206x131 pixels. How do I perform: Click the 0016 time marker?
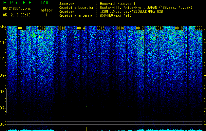[x=120, y=28]
